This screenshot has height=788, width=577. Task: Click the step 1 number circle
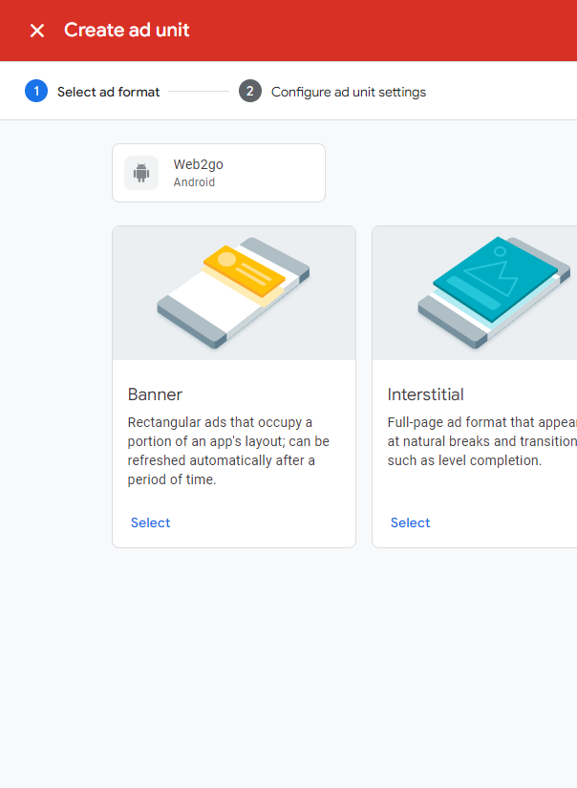(36, 92)
